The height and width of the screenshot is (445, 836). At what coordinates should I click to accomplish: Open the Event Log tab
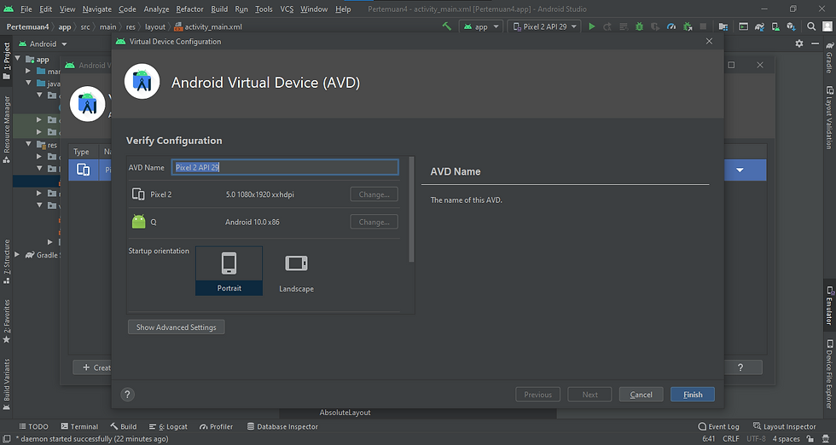click(x=718, y=426)
